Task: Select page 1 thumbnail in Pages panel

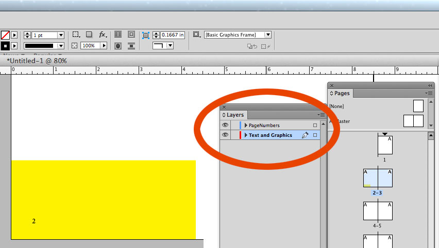Action: pos(385,145)
